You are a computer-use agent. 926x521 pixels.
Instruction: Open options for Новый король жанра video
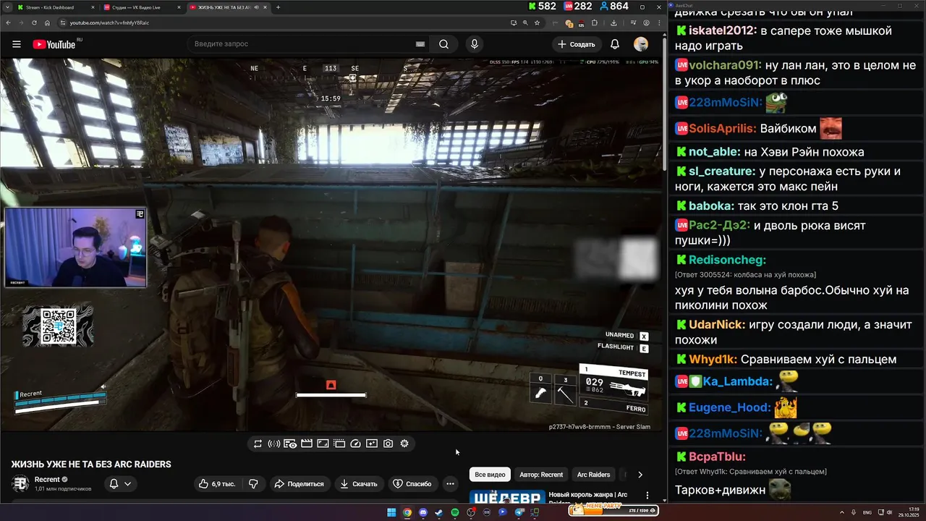[x=647, y=496]
